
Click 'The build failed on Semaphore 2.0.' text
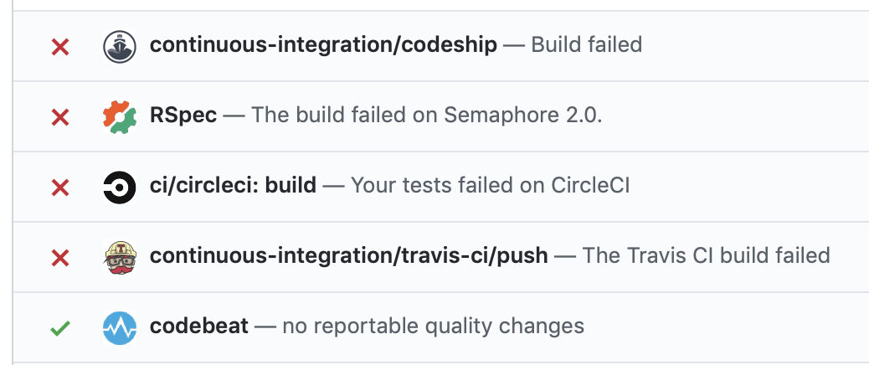[x=426, y=116]
